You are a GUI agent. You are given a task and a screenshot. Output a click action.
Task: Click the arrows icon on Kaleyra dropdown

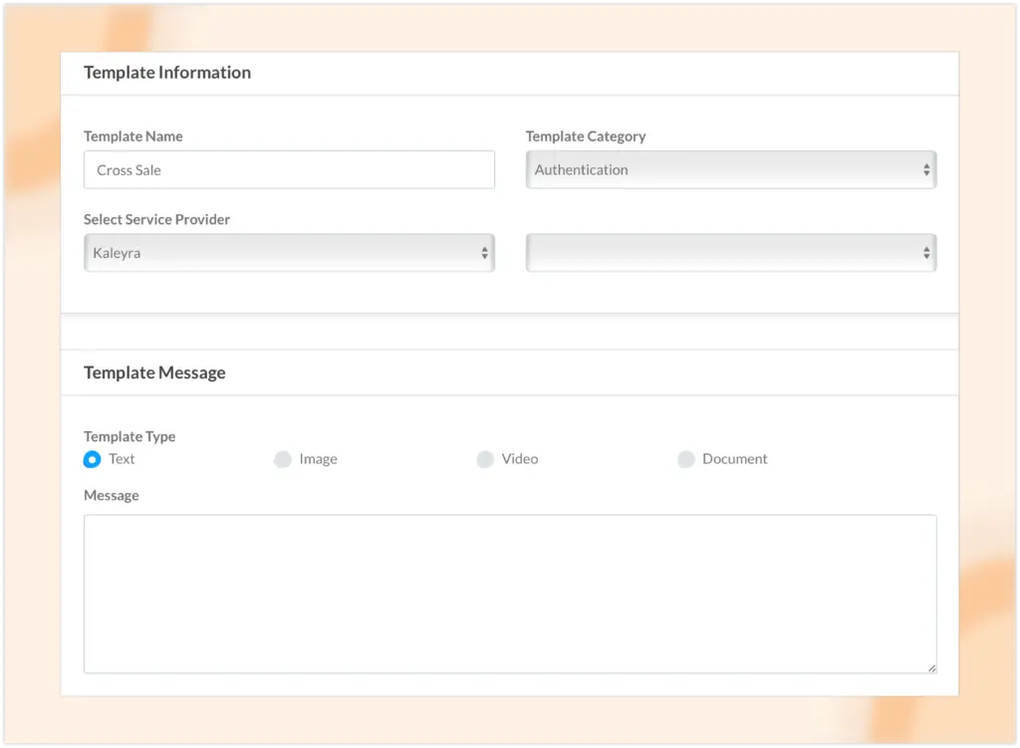click(485, 253)
